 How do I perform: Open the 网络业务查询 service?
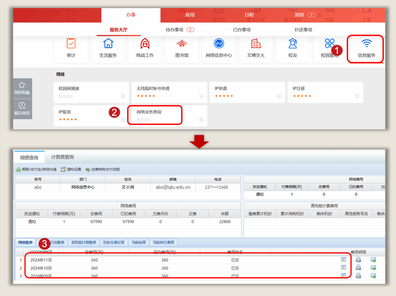(149, 112)
